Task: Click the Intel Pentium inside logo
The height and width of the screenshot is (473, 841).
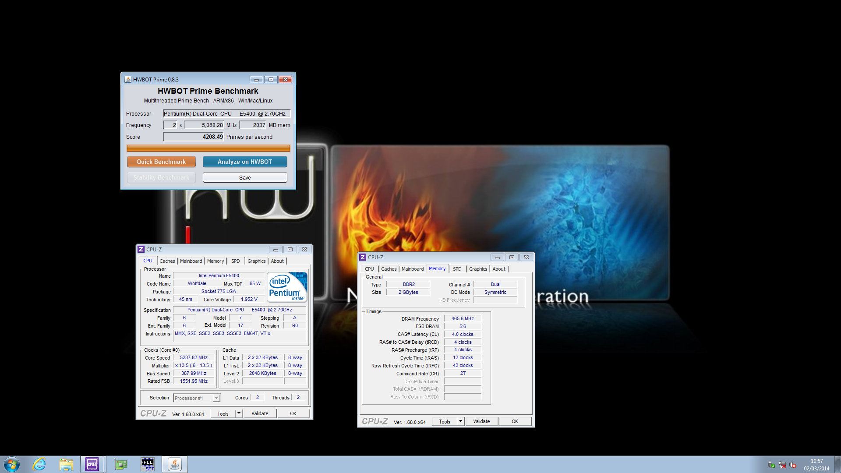Action: (287, 287)
